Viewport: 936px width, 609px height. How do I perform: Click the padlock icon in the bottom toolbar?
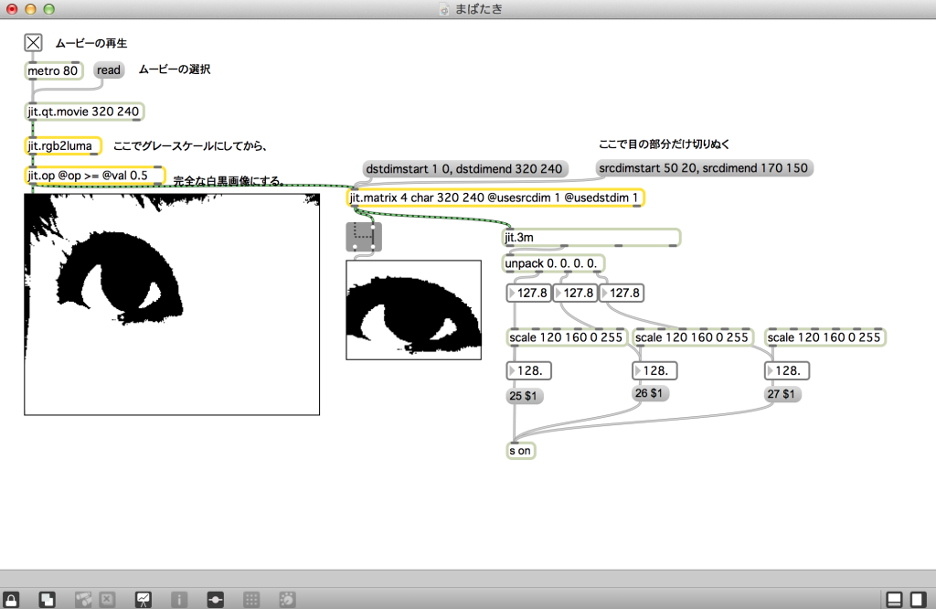11,598
